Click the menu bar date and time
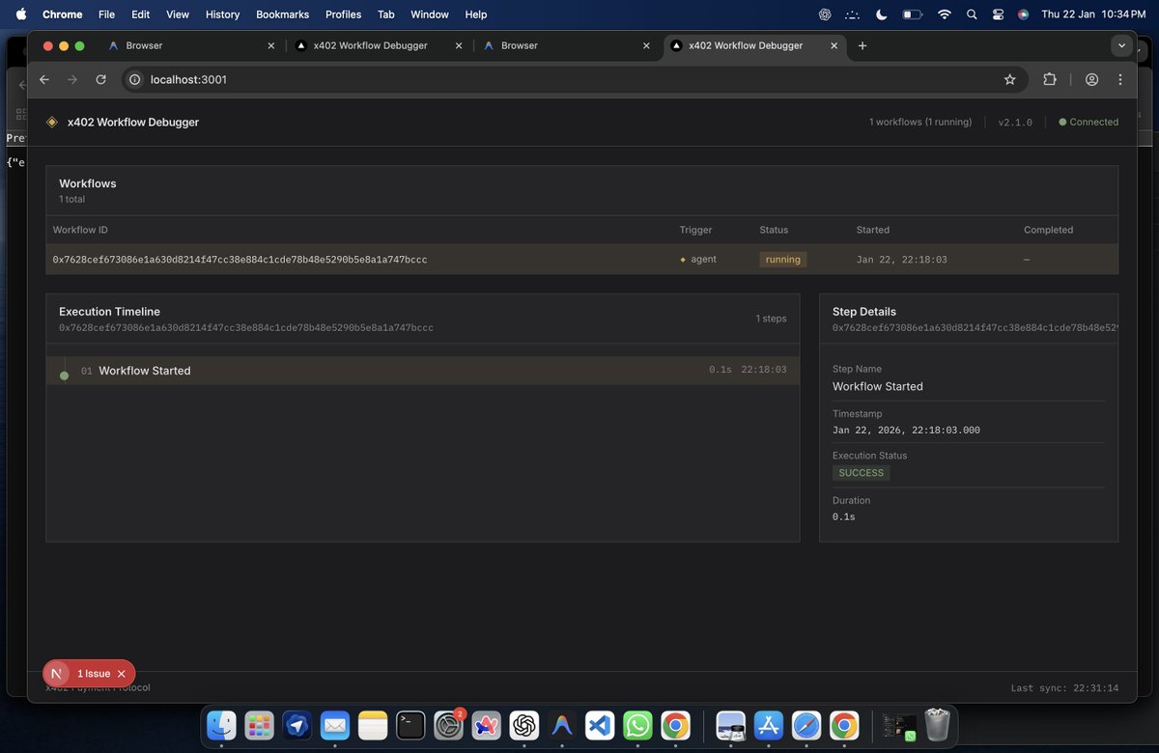 coord(1093,14)
